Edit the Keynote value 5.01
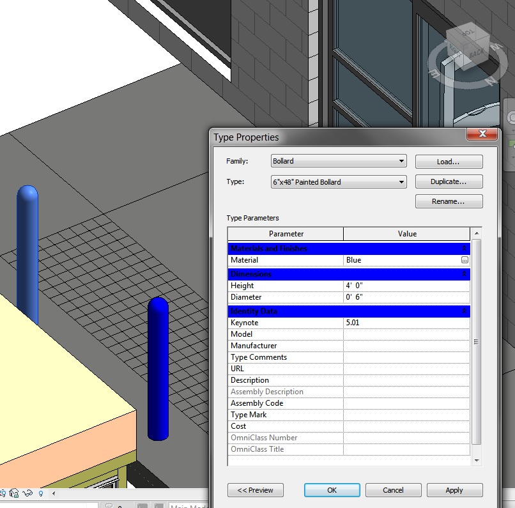The image size is (515, 508). 406,323
